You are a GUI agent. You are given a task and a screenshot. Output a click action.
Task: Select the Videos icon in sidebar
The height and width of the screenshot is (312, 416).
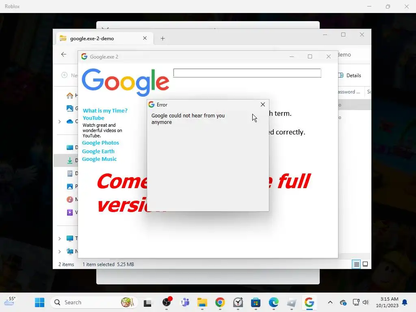70,212
